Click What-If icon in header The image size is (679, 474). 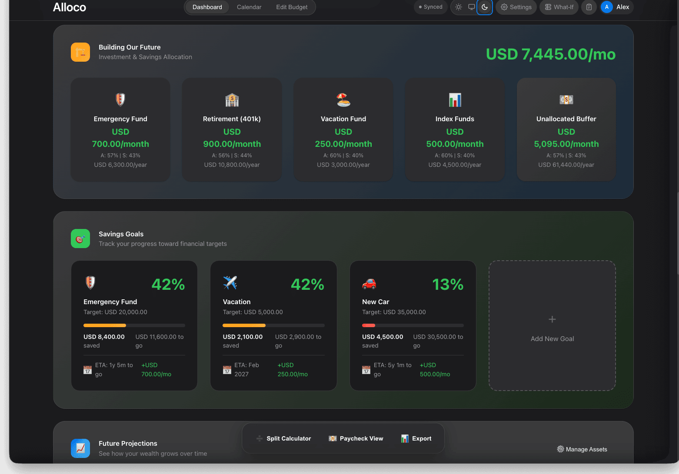(x=548, y=7)
